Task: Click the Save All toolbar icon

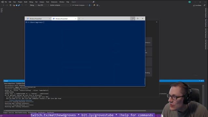Action: tap(19, 5)
